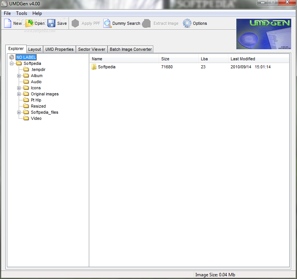
Task: Select the Pt Hlp tree item
Action: [x=36, y=100]
